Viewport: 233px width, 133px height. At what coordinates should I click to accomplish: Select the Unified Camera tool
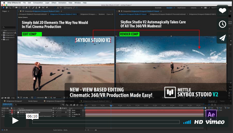point(16,7)
